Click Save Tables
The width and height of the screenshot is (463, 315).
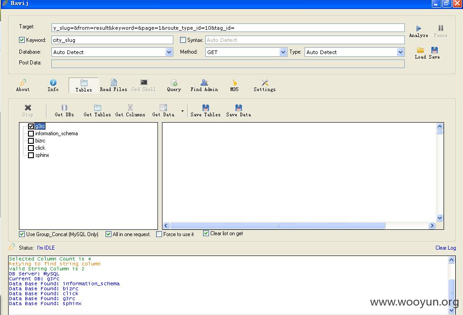coord(205,110)
